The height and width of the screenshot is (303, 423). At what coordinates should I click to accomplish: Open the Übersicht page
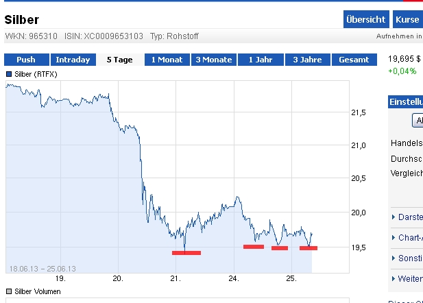366,20
